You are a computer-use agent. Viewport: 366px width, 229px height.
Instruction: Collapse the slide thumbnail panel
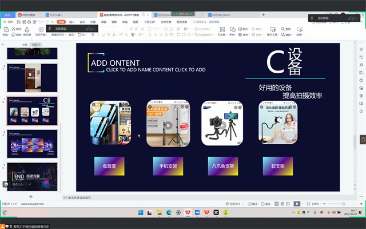(x=3, y=44)
